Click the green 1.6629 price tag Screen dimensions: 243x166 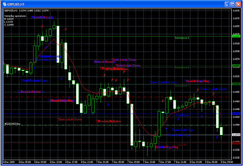pyautogui.click(x=236, y=36)
